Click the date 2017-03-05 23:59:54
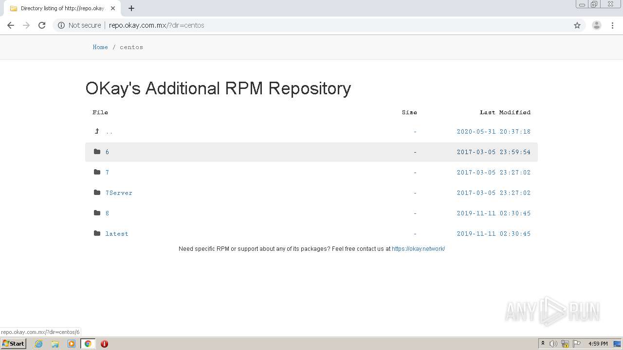Viewport: 623px width, 350px height. (x=494, y=152)
